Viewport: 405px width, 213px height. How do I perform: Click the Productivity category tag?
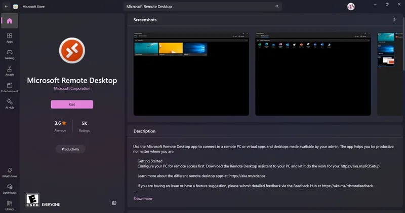click(x=70, y=149)
